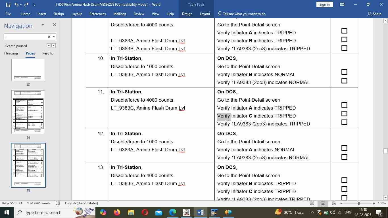Switch to Print Layout view
Screen dimensions: 388x218
pos(323,203)
